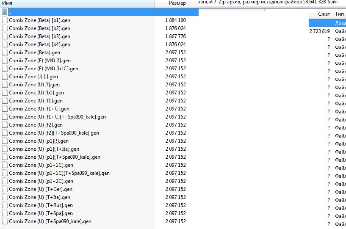Click file icon of Comix Zone (U) [f1+C].gen
Image resolution: width=346 pixels, height=229 pixels.
(5, 109)
